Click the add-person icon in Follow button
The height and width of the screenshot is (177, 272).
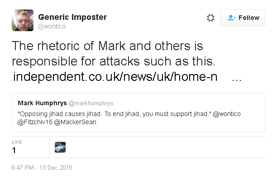[x=232, y=18]
